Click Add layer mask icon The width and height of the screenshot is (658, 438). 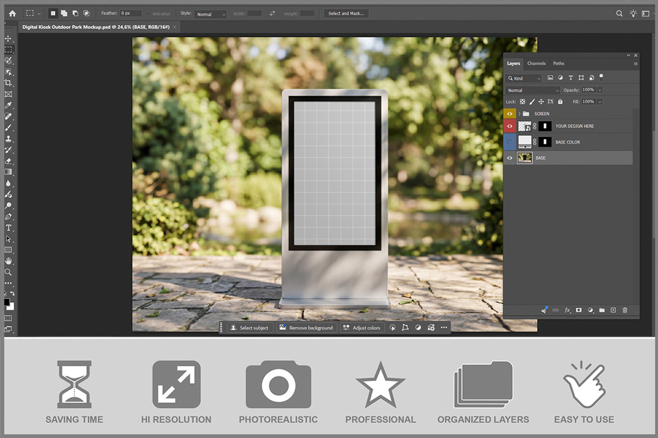(x=578, y=310)
